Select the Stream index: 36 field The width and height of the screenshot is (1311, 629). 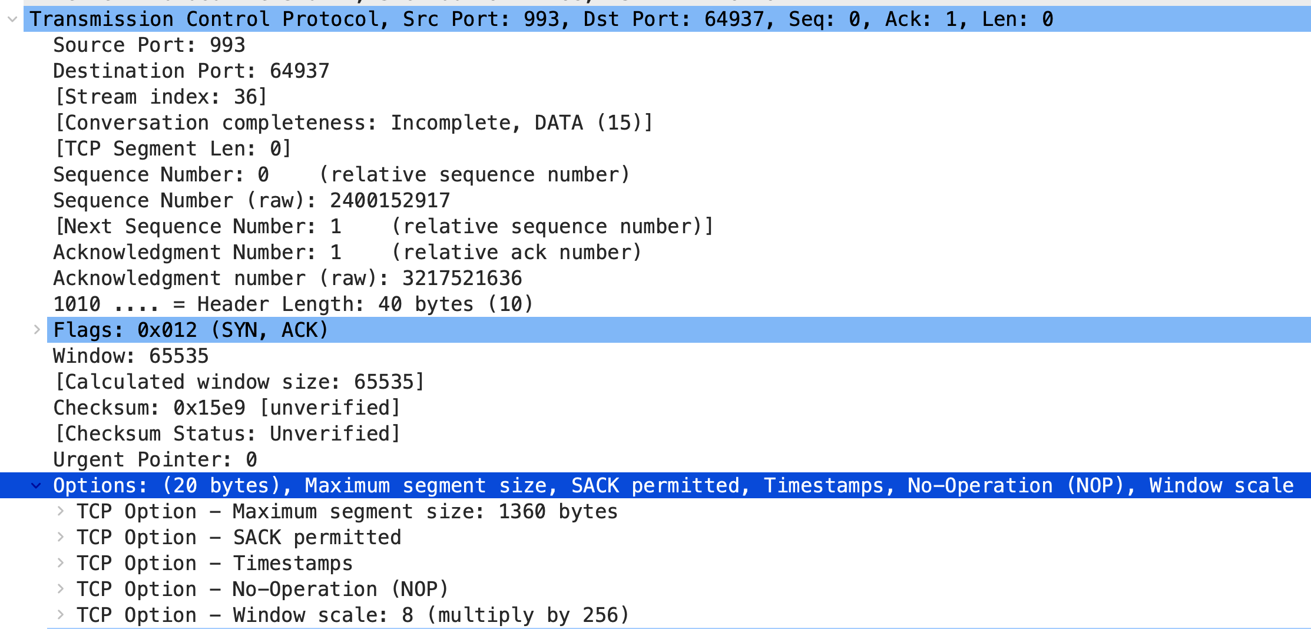tap(160, 97)
